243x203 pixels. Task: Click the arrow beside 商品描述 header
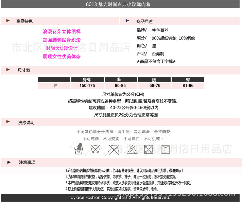pyautogui.click(x=127, y=21)
